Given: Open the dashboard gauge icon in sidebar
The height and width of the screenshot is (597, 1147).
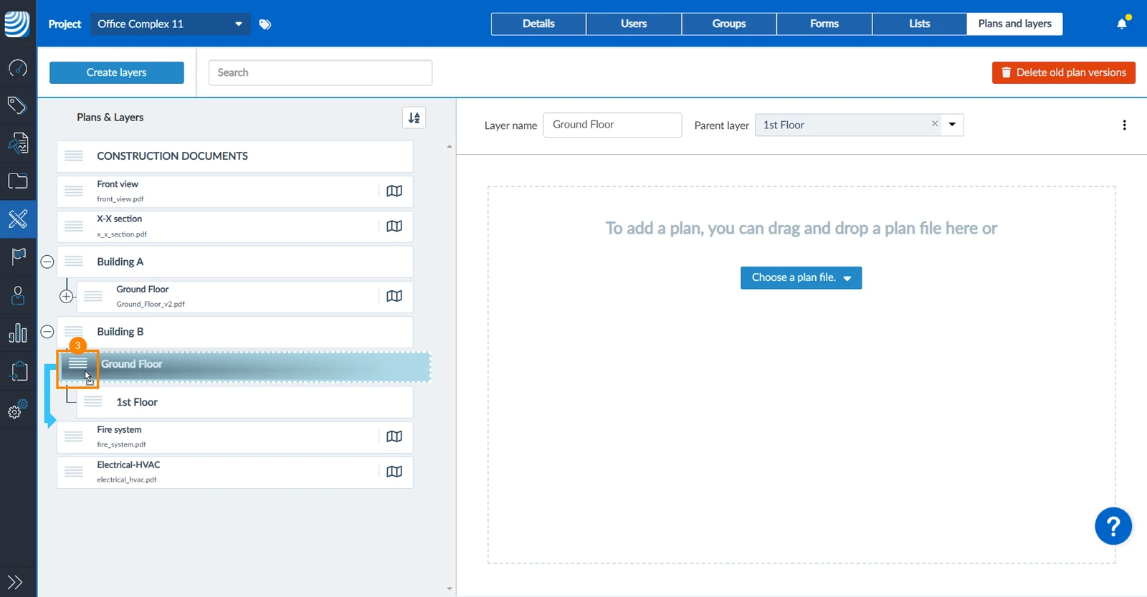Looking at the screenshot, I should click(x=18, y=68).
